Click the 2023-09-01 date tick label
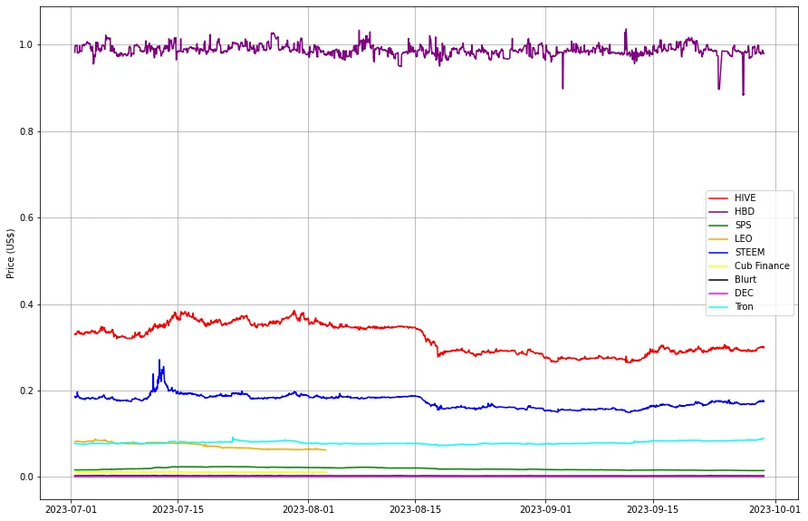 tap(545, 509)
